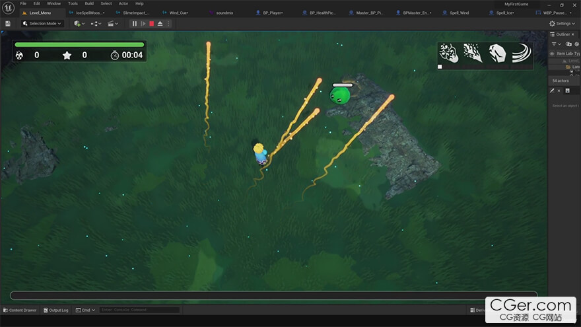
Task: Switch to the SlimeImpact tab
Action: pos(134,13)
